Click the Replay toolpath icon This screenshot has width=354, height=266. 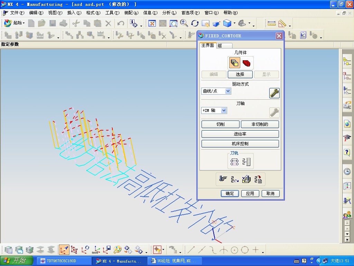235,179
